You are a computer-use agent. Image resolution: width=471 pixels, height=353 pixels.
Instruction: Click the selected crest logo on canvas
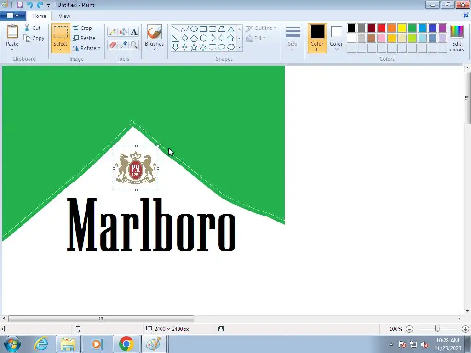(x=136, y=168)
